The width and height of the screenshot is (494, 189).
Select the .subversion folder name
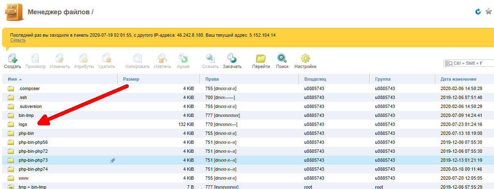coord(30,106)
